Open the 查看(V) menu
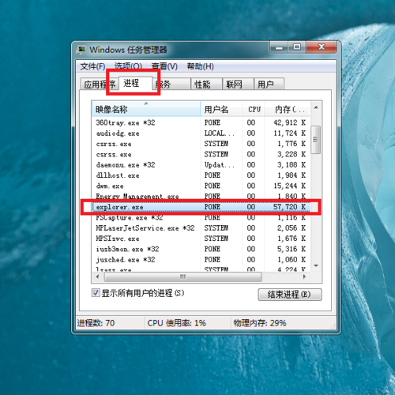 pos(164,66)
